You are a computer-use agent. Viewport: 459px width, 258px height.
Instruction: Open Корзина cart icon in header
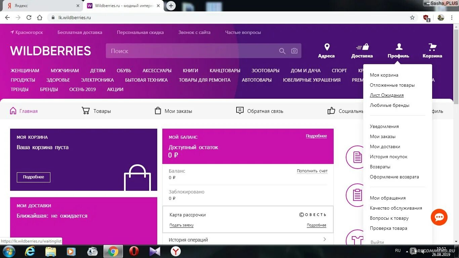tap(432, 47)
